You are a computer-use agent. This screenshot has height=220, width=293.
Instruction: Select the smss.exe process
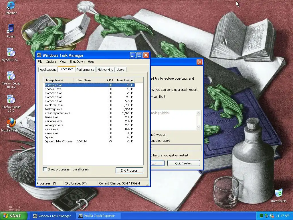pyautogui.click(x=89, y=133)
